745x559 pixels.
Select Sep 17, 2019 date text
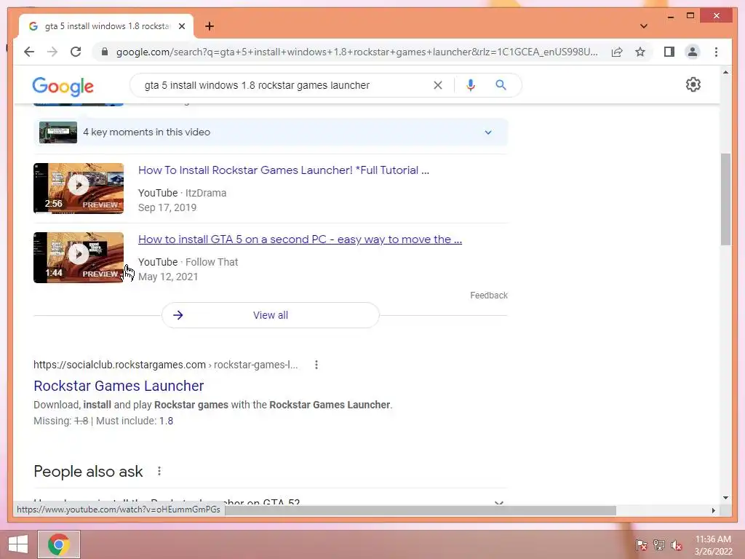167,207
